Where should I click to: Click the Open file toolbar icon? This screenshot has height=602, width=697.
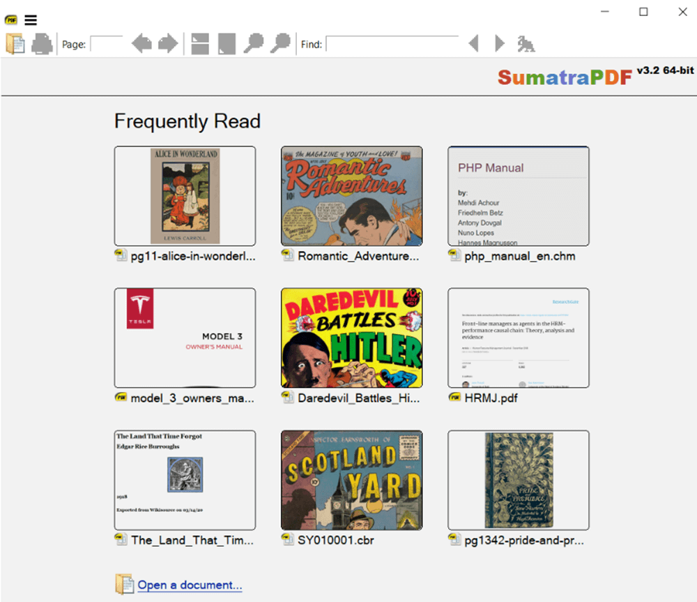pos(15,44)
